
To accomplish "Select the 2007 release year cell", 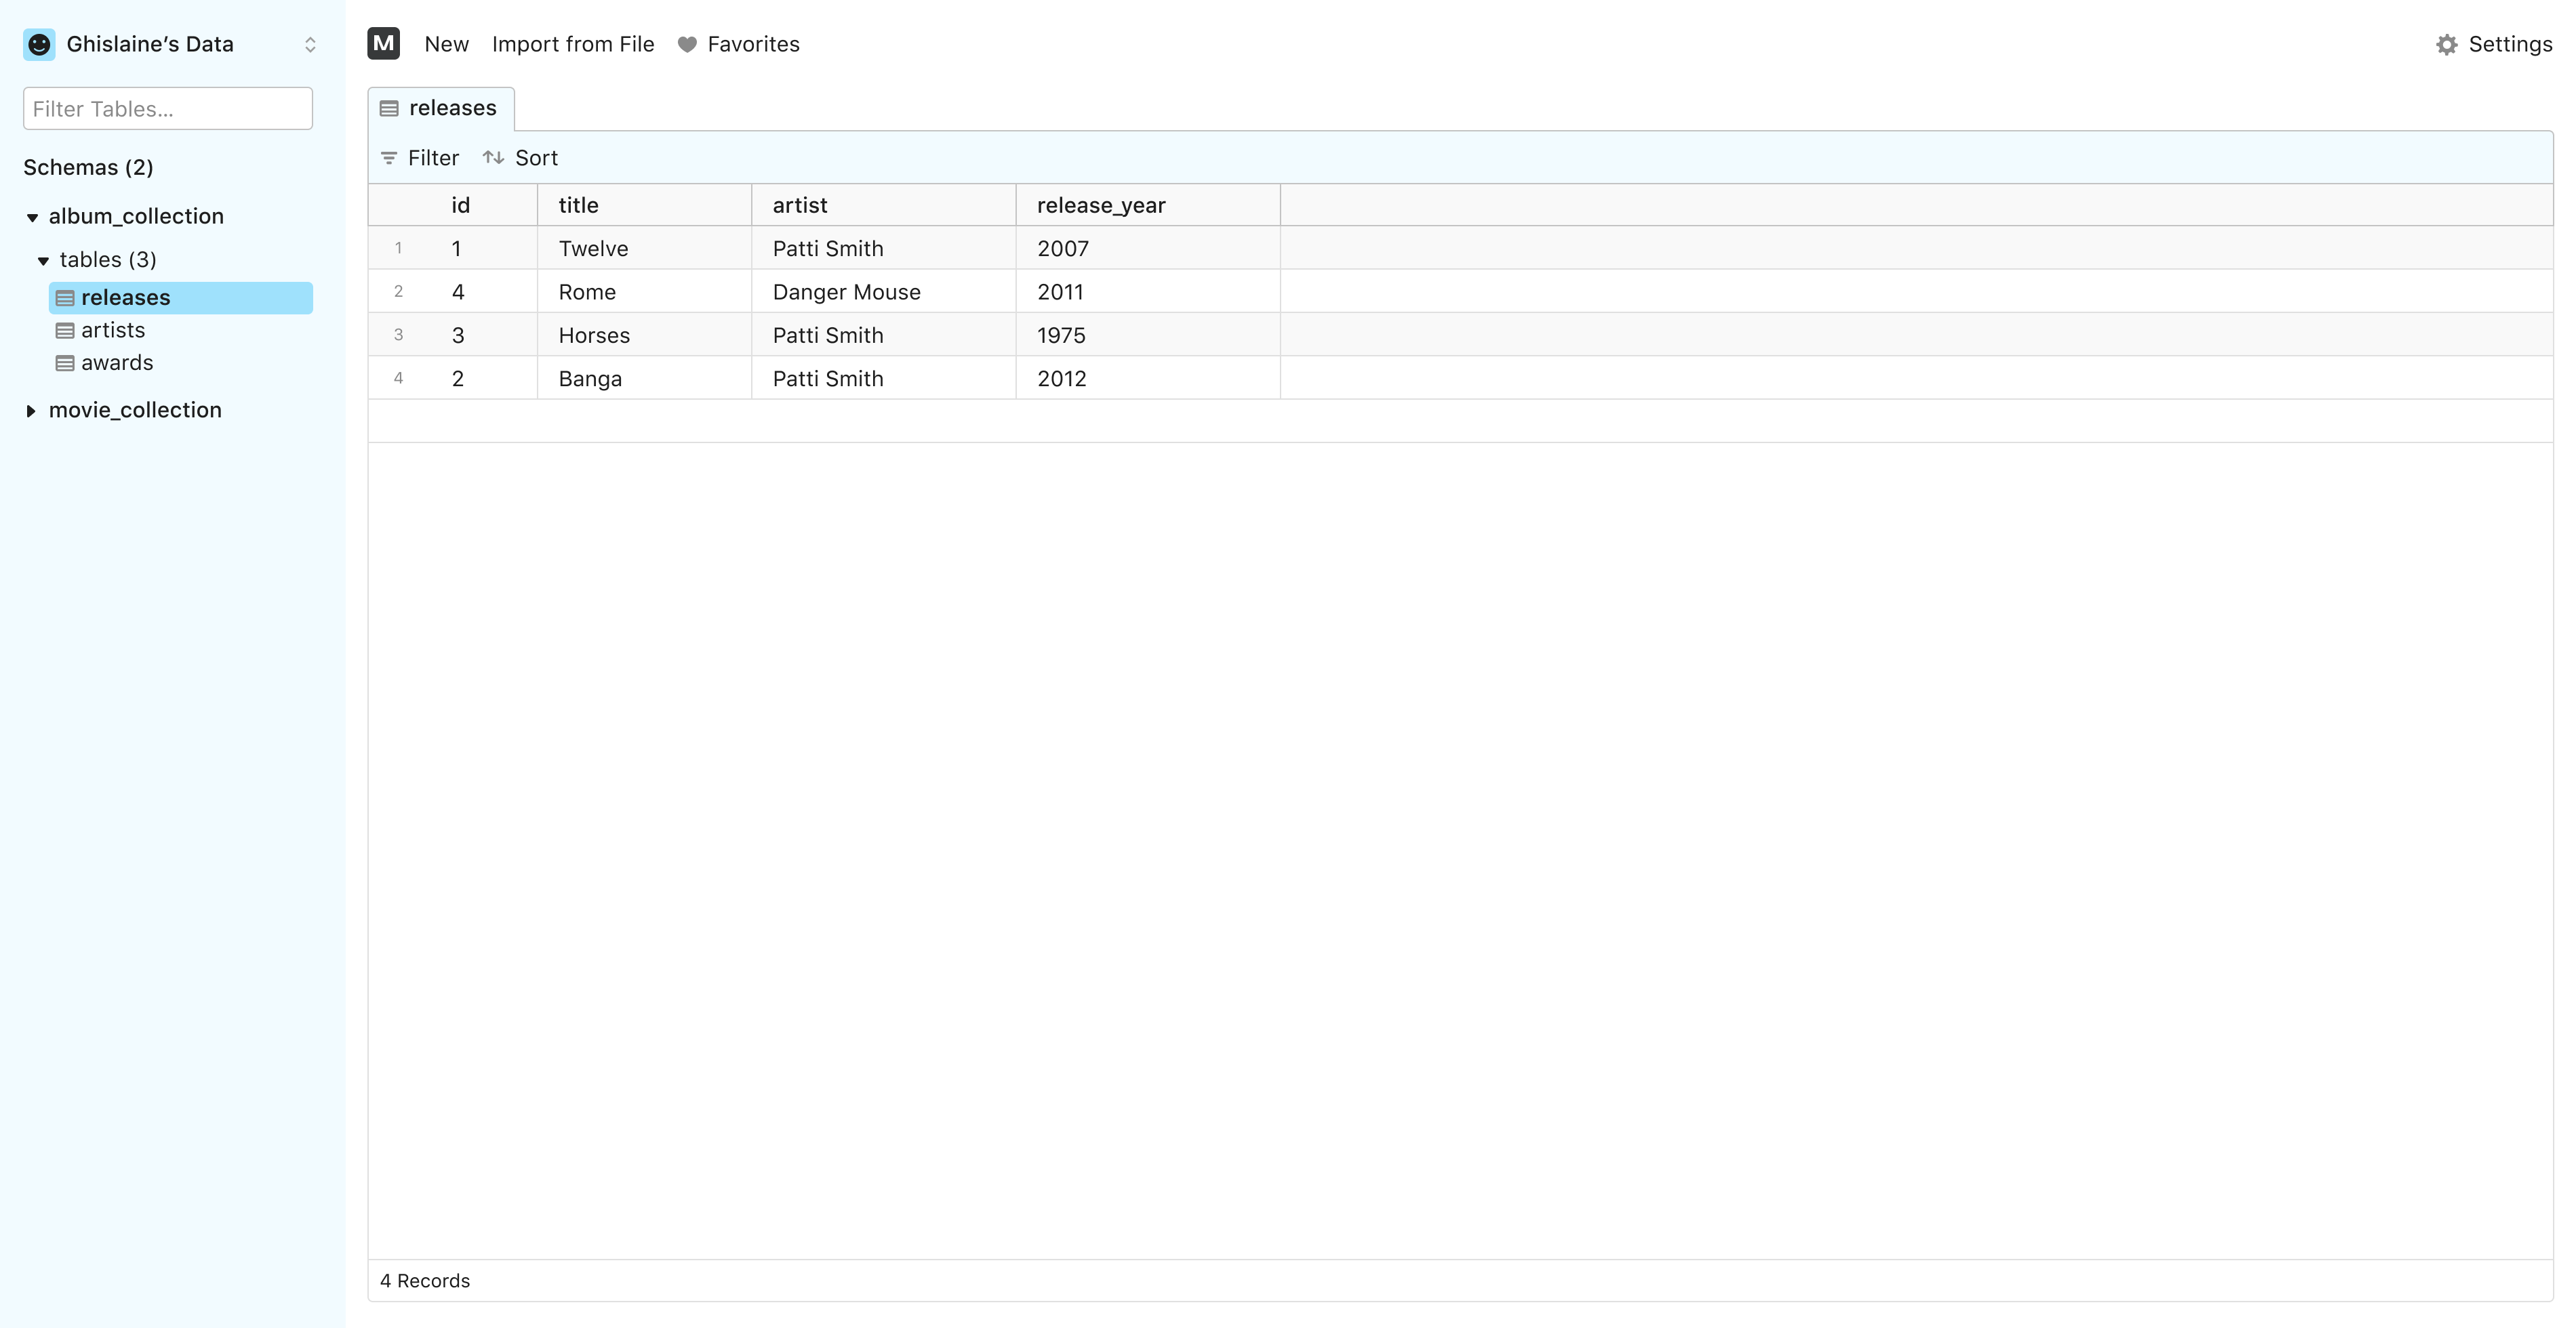I will click(1148, 248).
